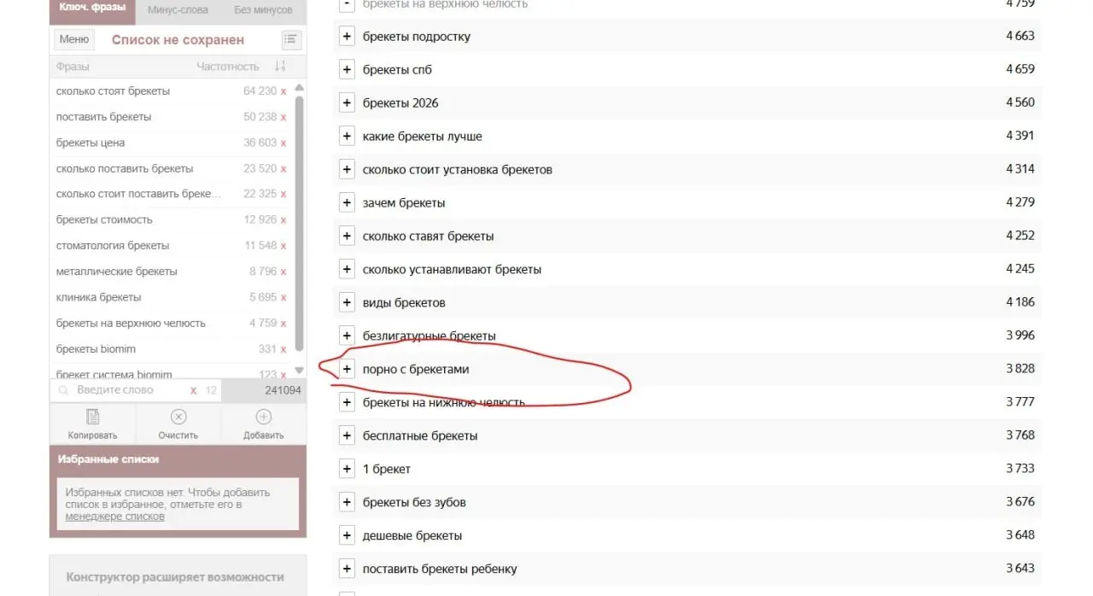Add "зачем брекеты" with its plus button
Image resolution: width=1093 pixels, height=596 pixels.
coord(347,203)
